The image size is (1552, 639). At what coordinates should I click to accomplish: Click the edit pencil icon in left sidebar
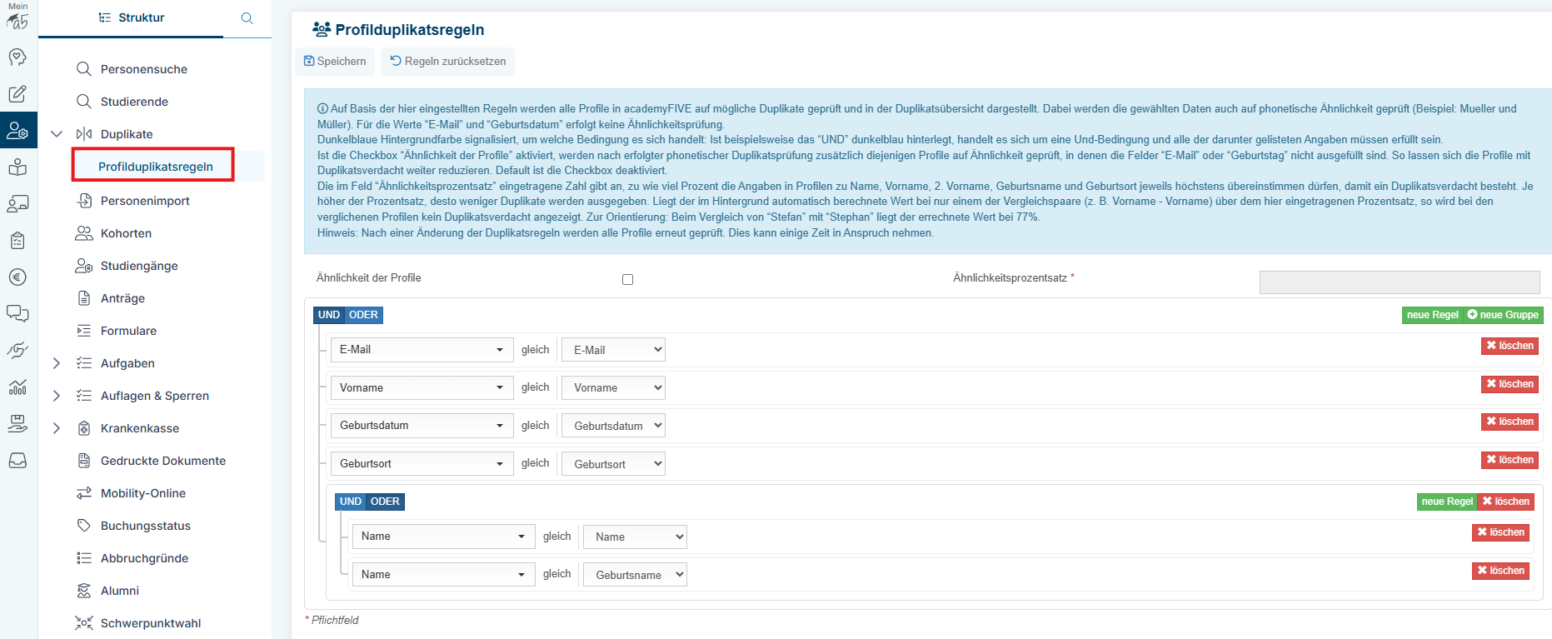(17, 94)
